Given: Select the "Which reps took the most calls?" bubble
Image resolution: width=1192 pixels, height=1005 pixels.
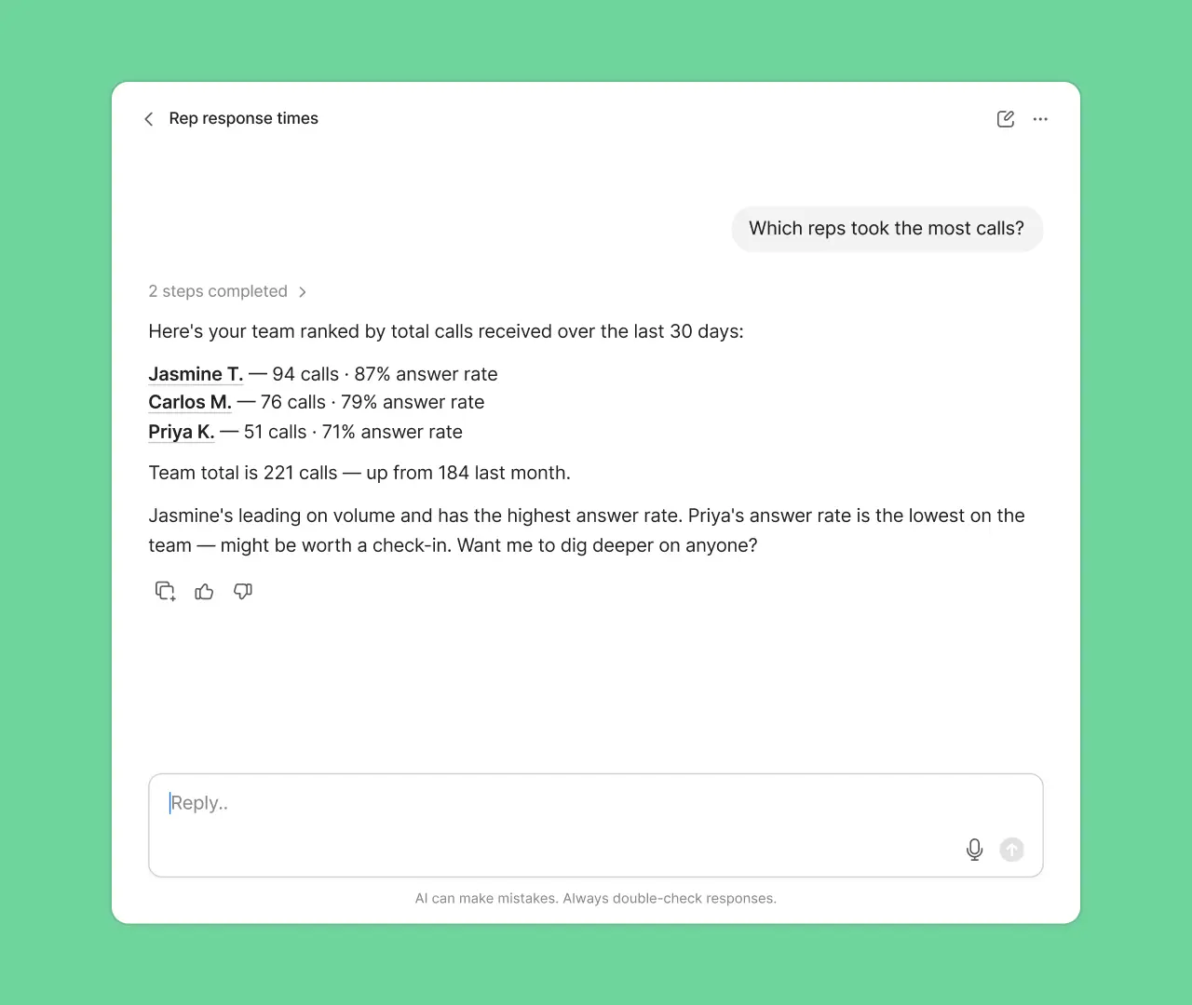Looking at the screenshot, I should [887, 229].
